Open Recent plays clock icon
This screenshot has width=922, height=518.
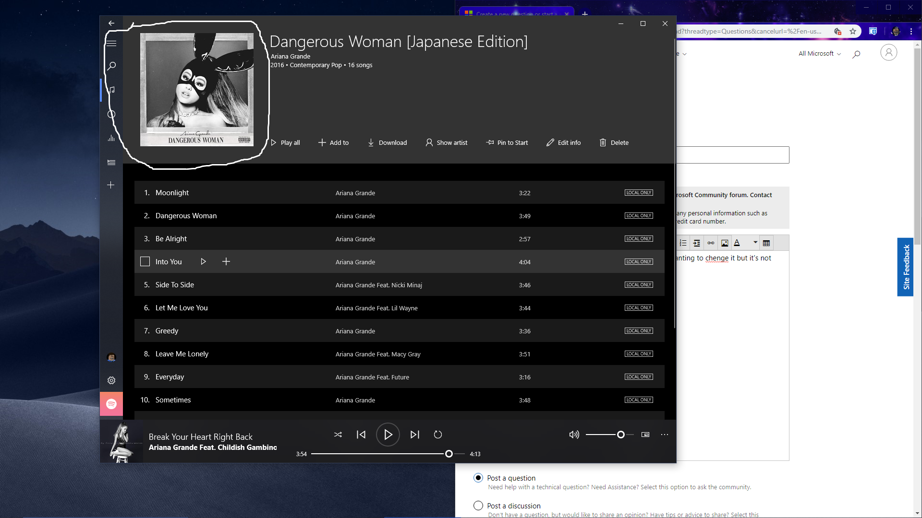pyautogui.click(x=111, y=114)
